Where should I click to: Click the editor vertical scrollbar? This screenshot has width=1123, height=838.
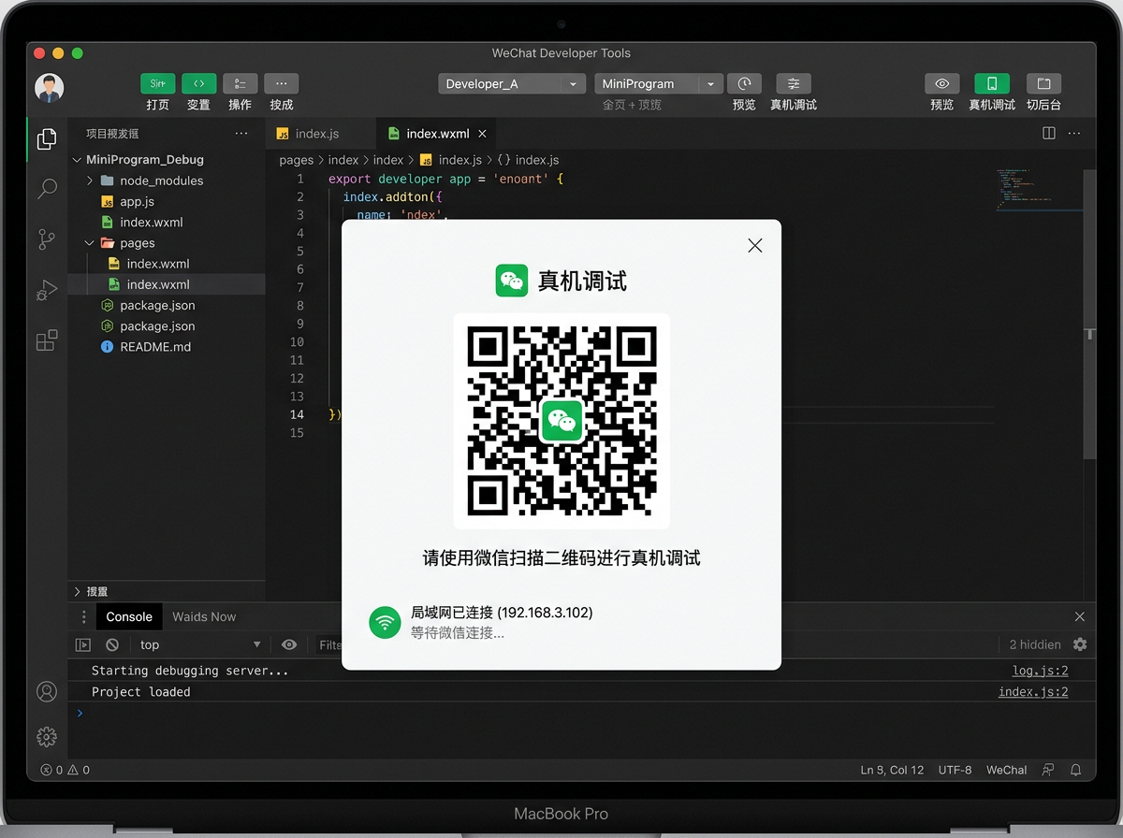tap(1089, 314)
